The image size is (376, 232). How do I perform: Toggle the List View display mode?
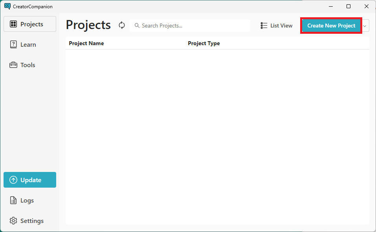pos(277,26)
